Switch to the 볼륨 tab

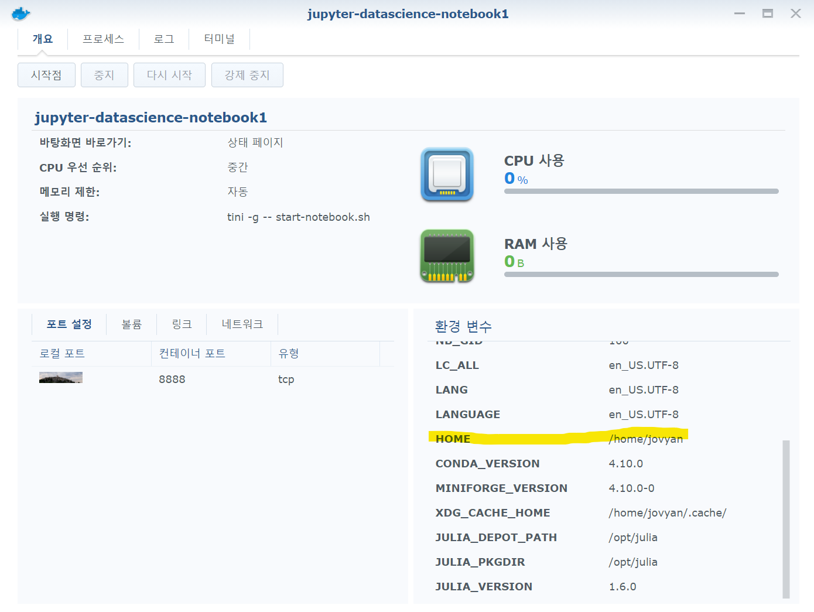tap(132, 324)
